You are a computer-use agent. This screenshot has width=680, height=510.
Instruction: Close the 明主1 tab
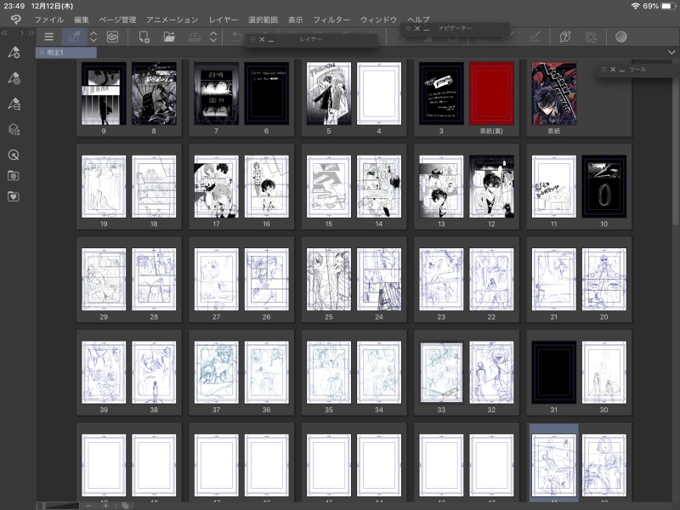pyautogui.click(x=42, y=53)
